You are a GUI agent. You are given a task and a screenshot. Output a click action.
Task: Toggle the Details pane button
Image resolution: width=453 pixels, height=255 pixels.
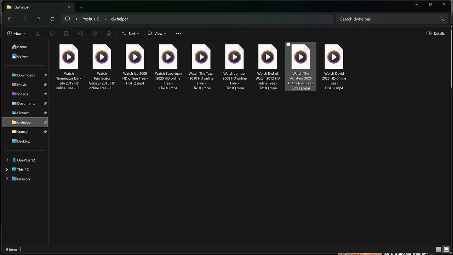(x=436, y=33)
